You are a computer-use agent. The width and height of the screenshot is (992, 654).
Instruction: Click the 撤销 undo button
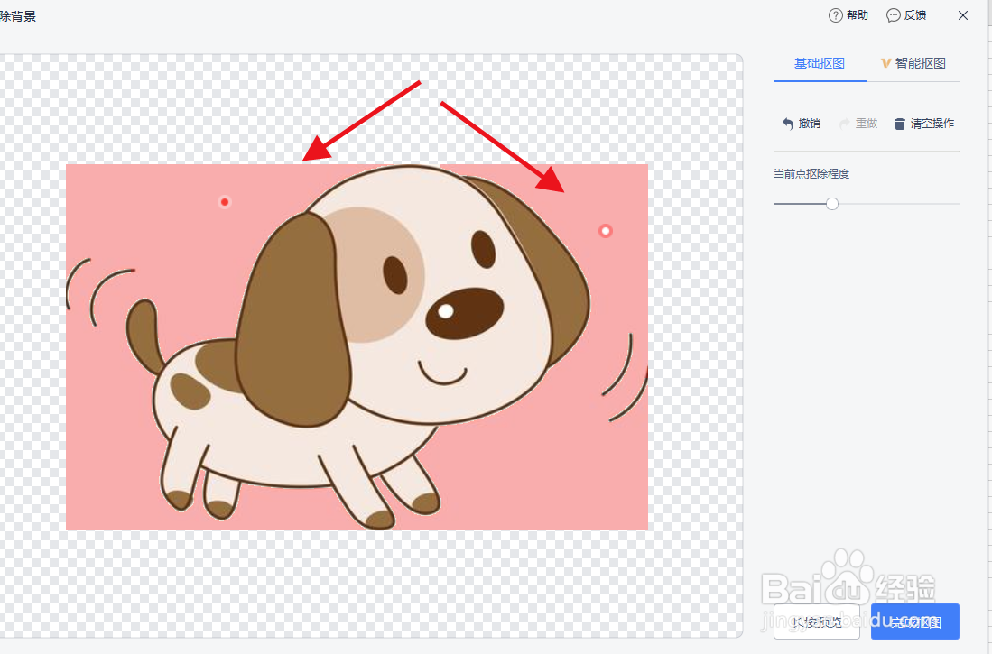(x=801, y=124)
